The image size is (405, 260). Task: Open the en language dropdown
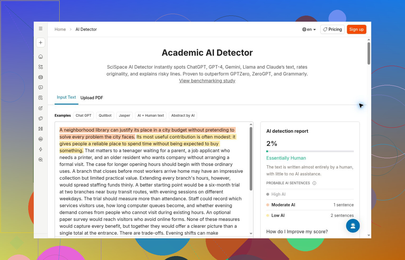pos(309,29)
